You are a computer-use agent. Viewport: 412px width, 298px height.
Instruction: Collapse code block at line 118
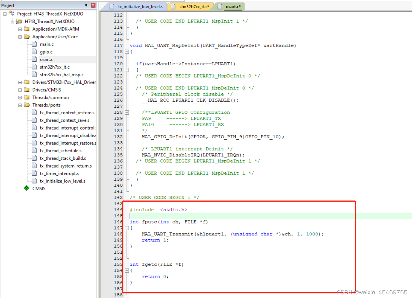[x=127, y=52]
